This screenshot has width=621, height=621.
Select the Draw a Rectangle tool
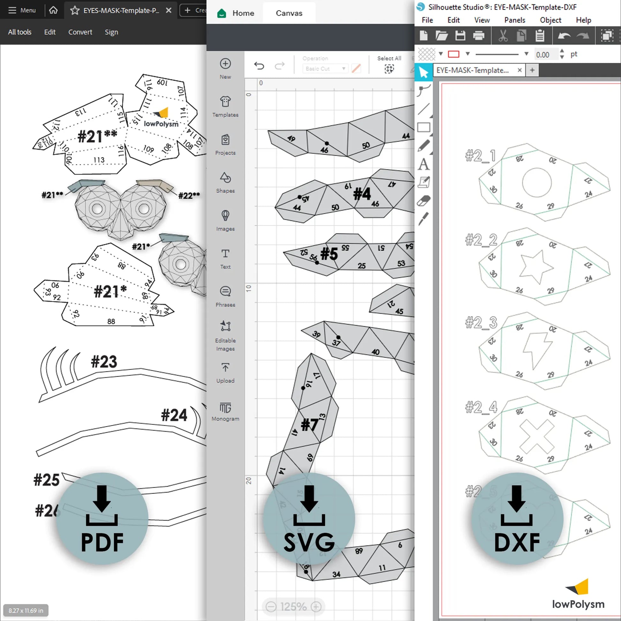(423, 127)
